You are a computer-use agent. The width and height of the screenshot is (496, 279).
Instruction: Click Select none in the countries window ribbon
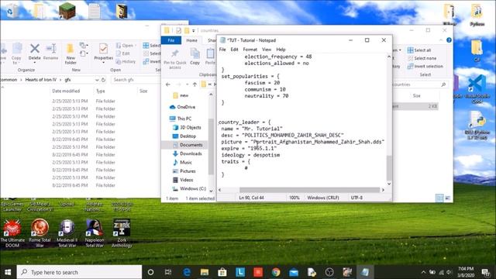(422, 58)
